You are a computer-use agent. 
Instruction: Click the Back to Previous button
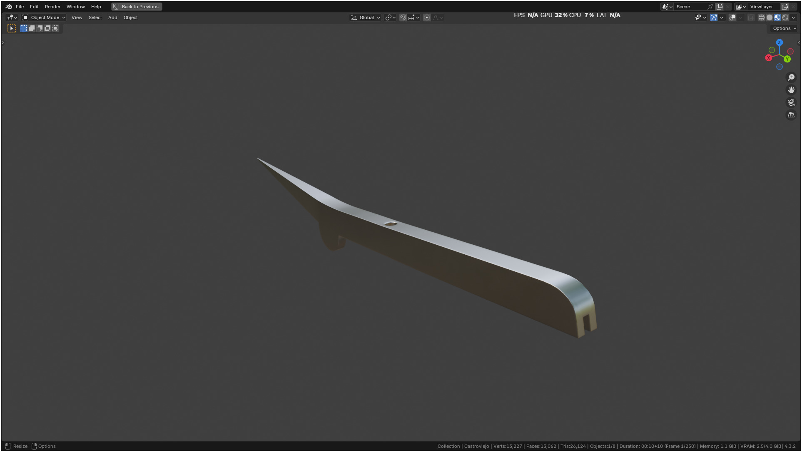(x=137, y=7)
